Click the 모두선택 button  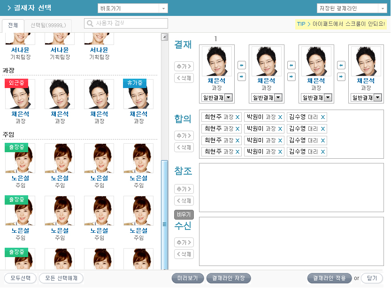click(20, 278)
